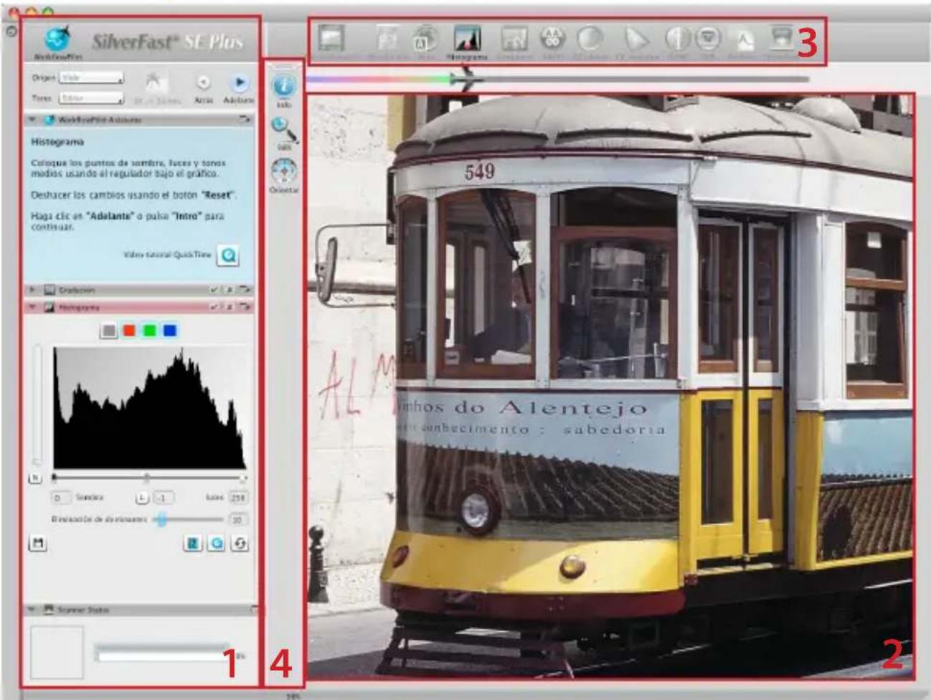Select the magnifier (Lupa) sidebar tool
The image size is (931, 700).
(x=280, y=126)
